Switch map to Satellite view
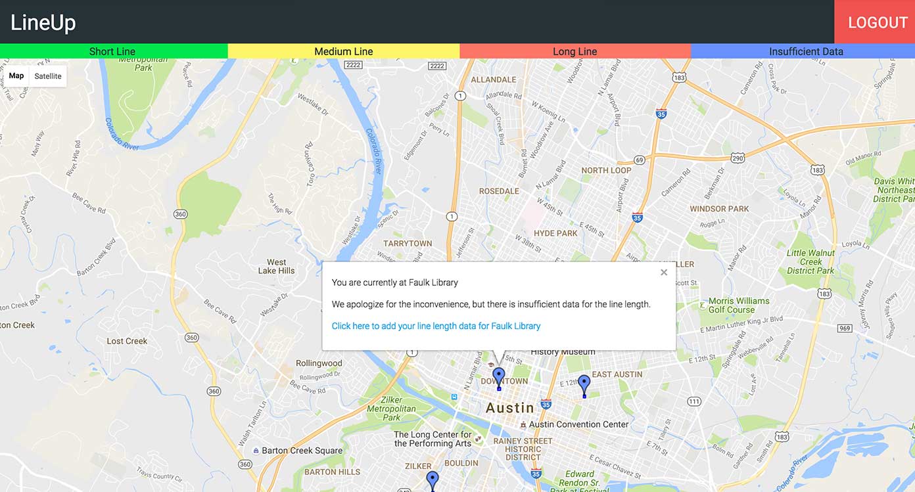The width and height of the screenshot is (915, 492). tap(48, 76)
